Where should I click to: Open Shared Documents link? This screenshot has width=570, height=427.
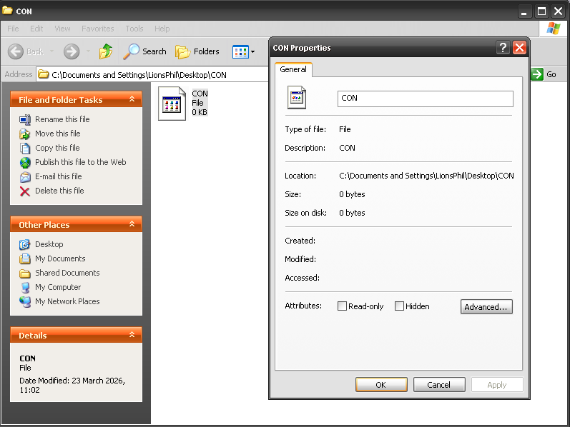click(x=67, y=273)
